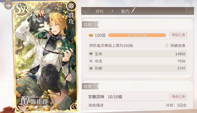The width and height of the screenshot is (197, 113).
Task: Click the shield icon for 防御
Action: click(91, 68)
